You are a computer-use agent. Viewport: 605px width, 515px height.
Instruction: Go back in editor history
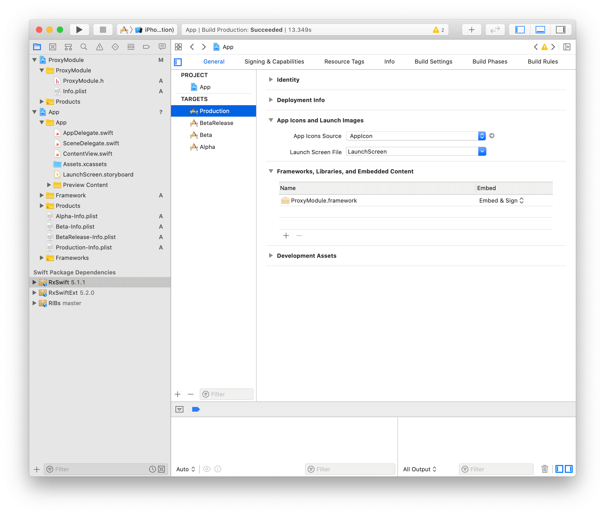coord(192,47)
